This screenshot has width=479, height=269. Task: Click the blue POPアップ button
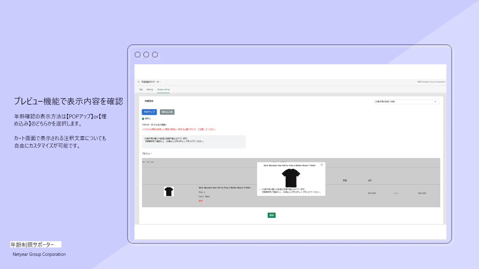[149, 112]
